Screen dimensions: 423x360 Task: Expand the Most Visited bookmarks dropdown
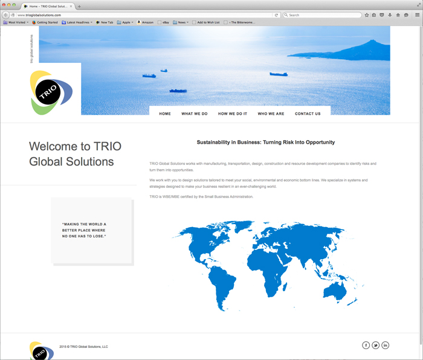click(x=16, y=22)
